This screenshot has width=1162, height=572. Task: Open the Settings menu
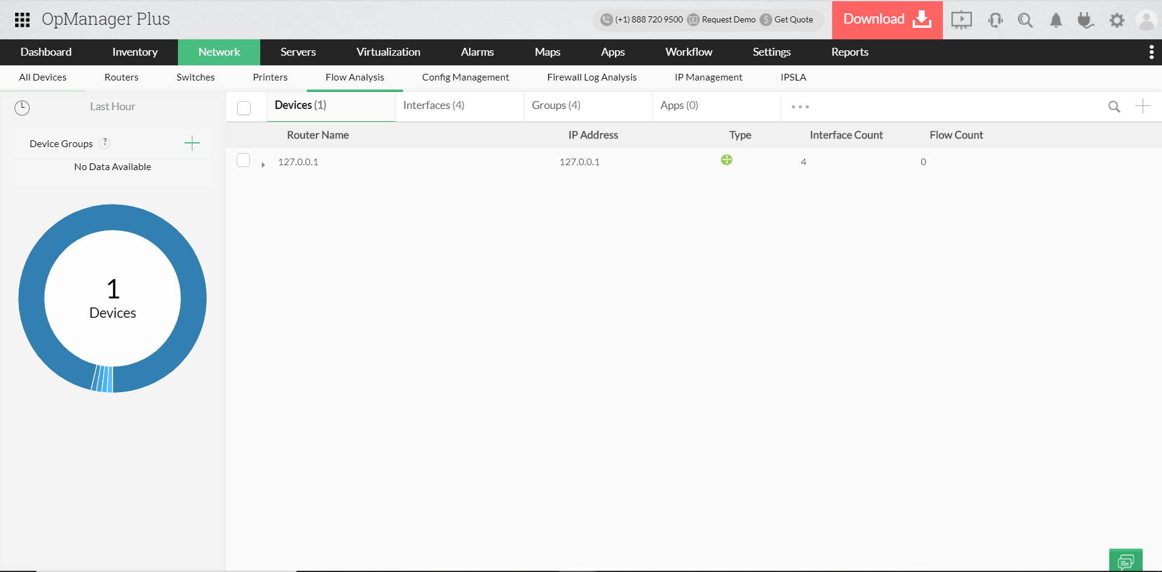pos(772,52)
